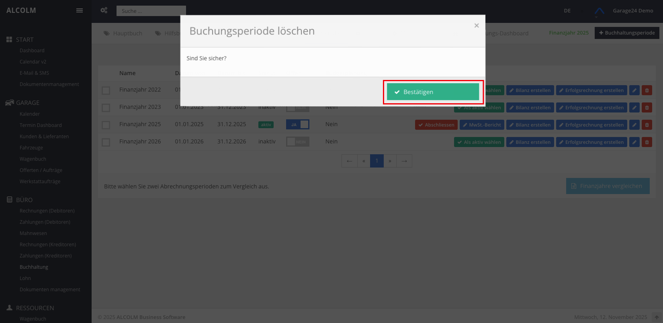
Task: Open Mahnwesen in sidebar
Action: 33,233
